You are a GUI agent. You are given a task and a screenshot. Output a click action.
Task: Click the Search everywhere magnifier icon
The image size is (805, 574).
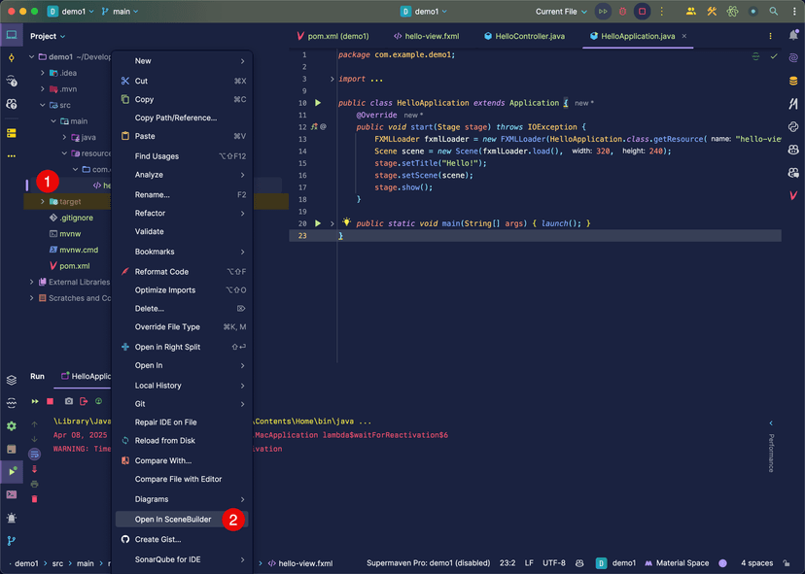(x=774, y=12)
